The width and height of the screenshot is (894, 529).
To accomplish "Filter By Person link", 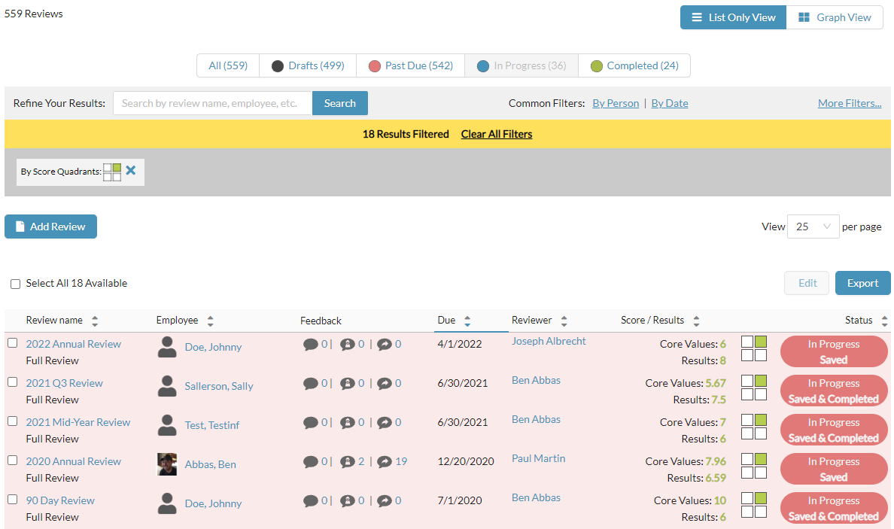I will coord(616,103).
